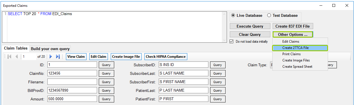354x105 pixels.
Task: Click inside the SQL query editor text
Action: (x=40, y=14)
